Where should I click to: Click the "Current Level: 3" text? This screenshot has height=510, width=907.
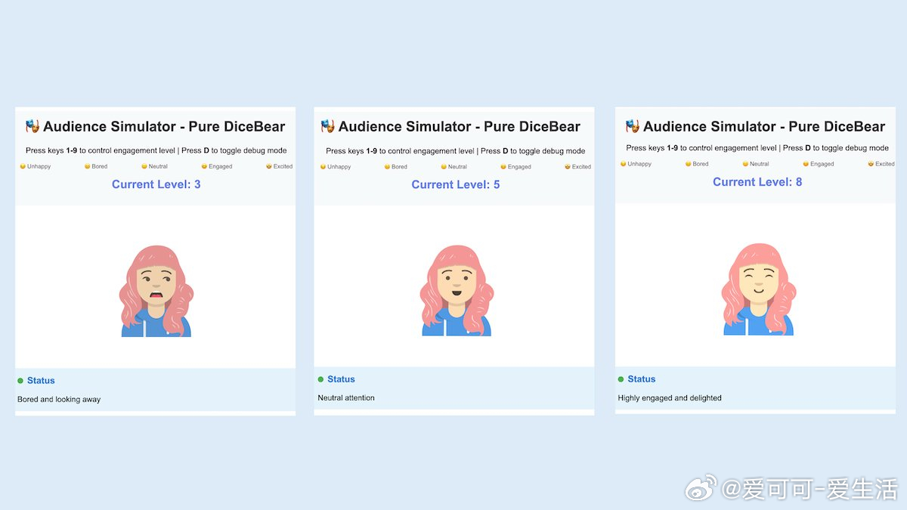tap(156, 184)
